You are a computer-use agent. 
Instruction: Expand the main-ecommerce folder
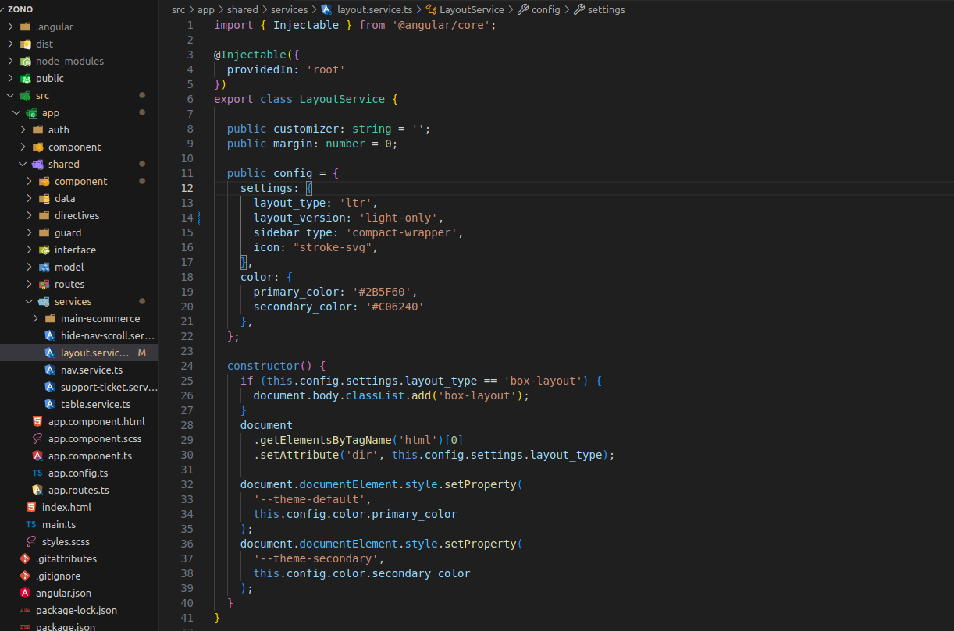[35, 318]
